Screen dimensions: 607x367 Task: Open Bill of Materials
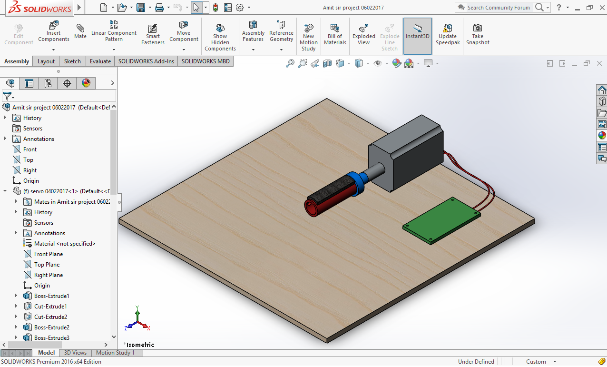(x=335, y=35)
